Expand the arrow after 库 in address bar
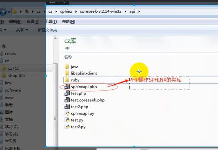Viewport: 218px width, 150px height. [x=33, y=11]
